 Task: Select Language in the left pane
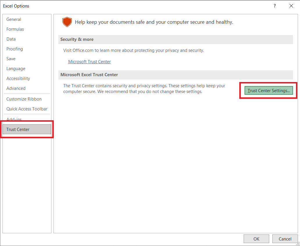(x=16, y=69)
